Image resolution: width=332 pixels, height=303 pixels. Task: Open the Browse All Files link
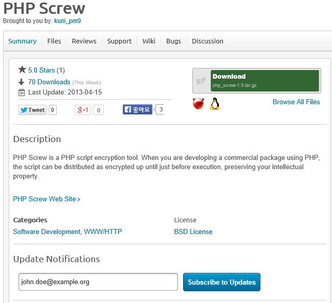296,102
